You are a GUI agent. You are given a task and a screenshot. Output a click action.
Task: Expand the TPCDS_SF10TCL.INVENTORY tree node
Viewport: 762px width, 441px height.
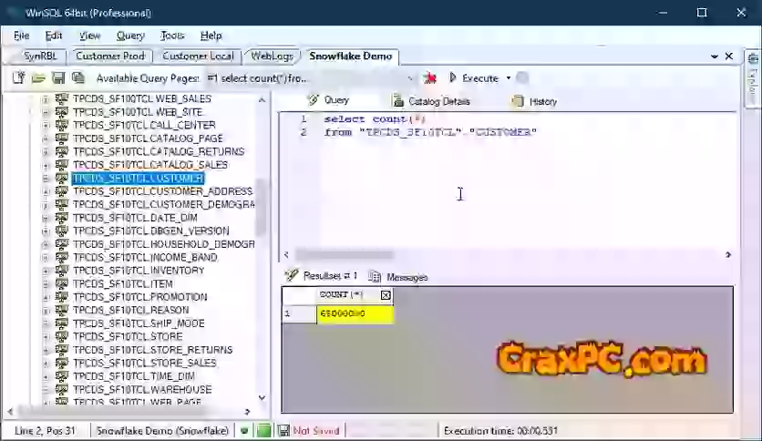[x=46, y=271]
